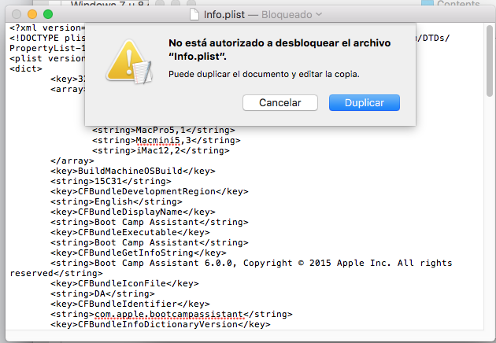Expand the Bloqueado title dropdown chevron
Screen dimensions: 496x343
tap(318, 15)
